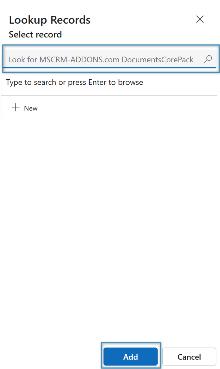The height and width of the screenshot is (369, 220).
Task: Click the X icon to dismiss Lookup Records
Action: point(200,19)
